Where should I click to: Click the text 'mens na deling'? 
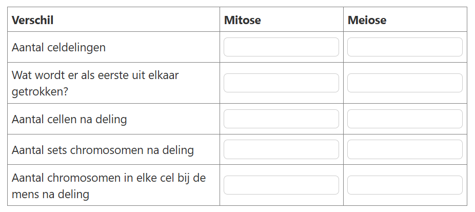coord(50,194)
